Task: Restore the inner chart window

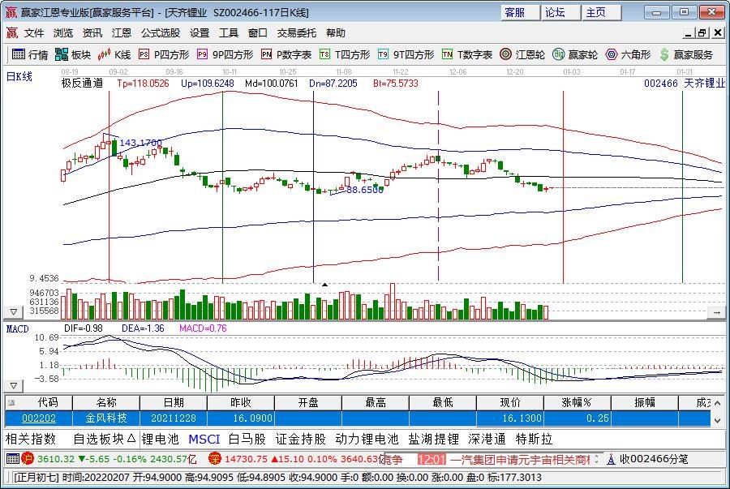Action: click(x=702, y=32)
